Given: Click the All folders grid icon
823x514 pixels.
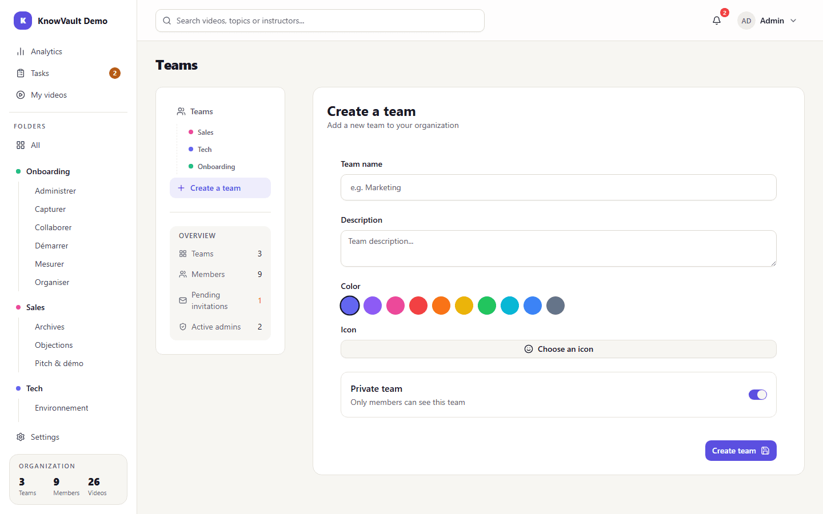Looking at the screenshot, I should pos(21,145).
